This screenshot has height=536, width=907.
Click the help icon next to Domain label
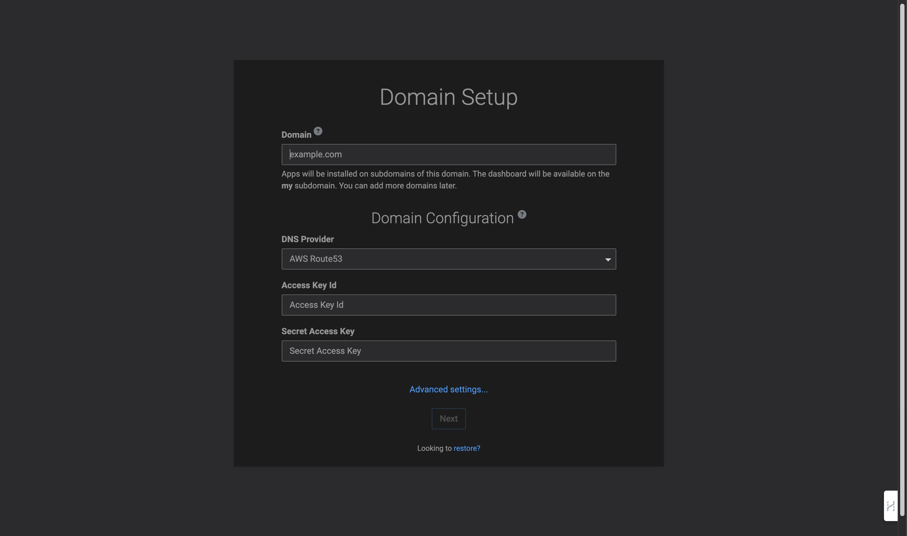tap(318, 131)
